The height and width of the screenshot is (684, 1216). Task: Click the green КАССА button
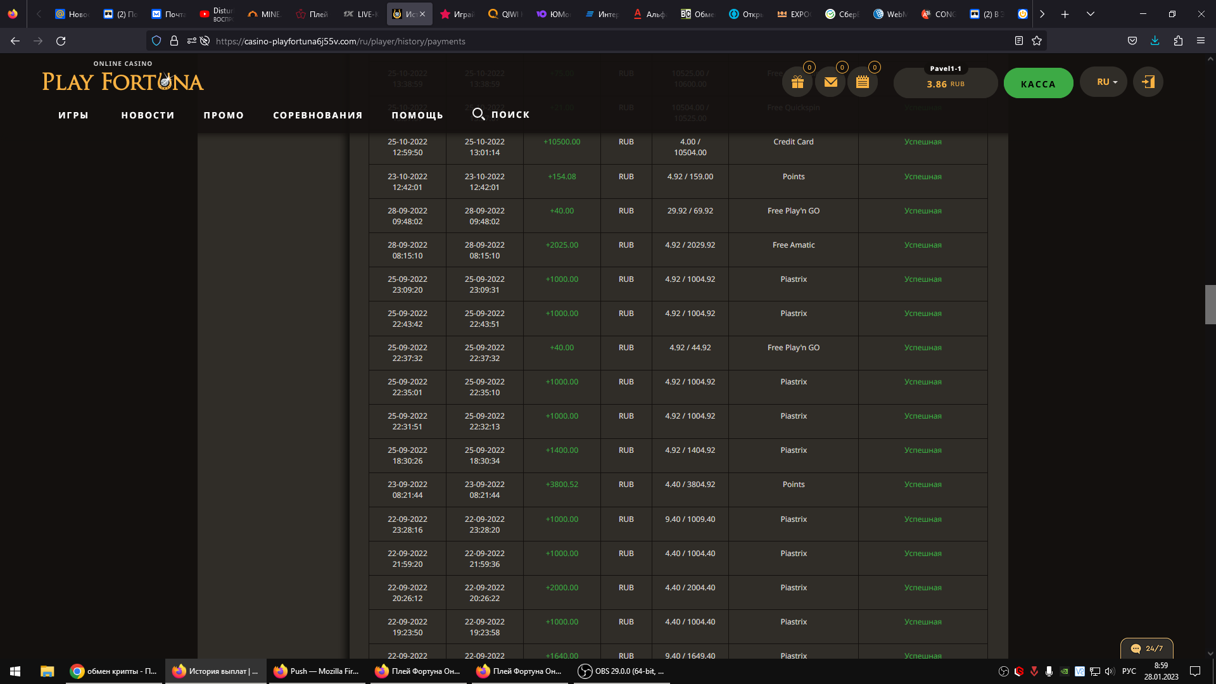pyautogui.click(x=1038, y=84)
